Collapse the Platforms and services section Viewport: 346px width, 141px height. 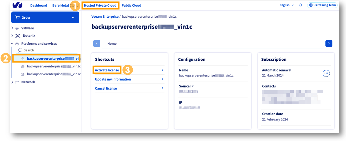[x=12, y=44]
